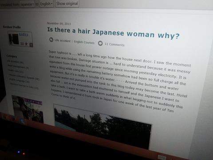Open the profile avatar photo

coord(14,39)
